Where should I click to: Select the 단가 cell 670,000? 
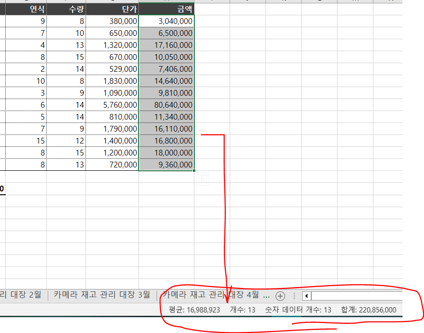pos(112,57)
